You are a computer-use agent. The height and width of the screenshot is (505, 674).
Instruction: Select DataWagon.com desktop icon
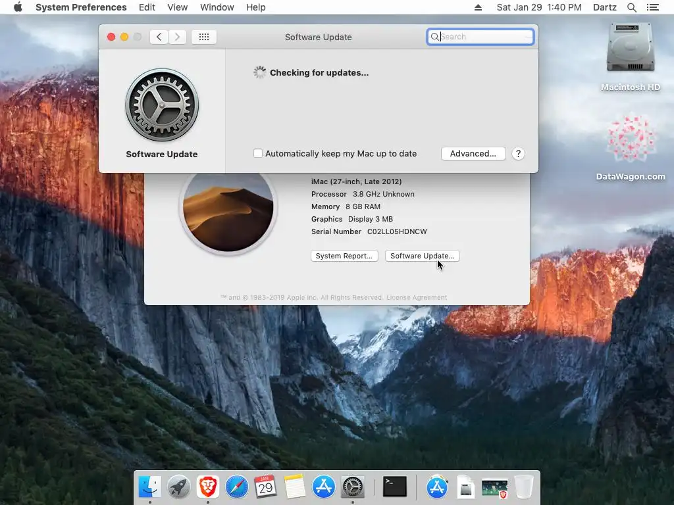[631, 147]
